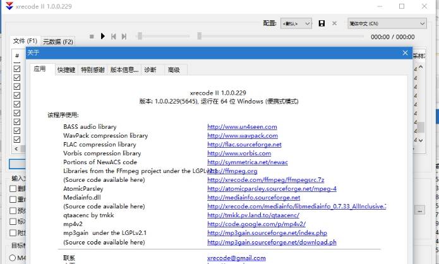Click the 'Mediainfo.dll' text

82,198
